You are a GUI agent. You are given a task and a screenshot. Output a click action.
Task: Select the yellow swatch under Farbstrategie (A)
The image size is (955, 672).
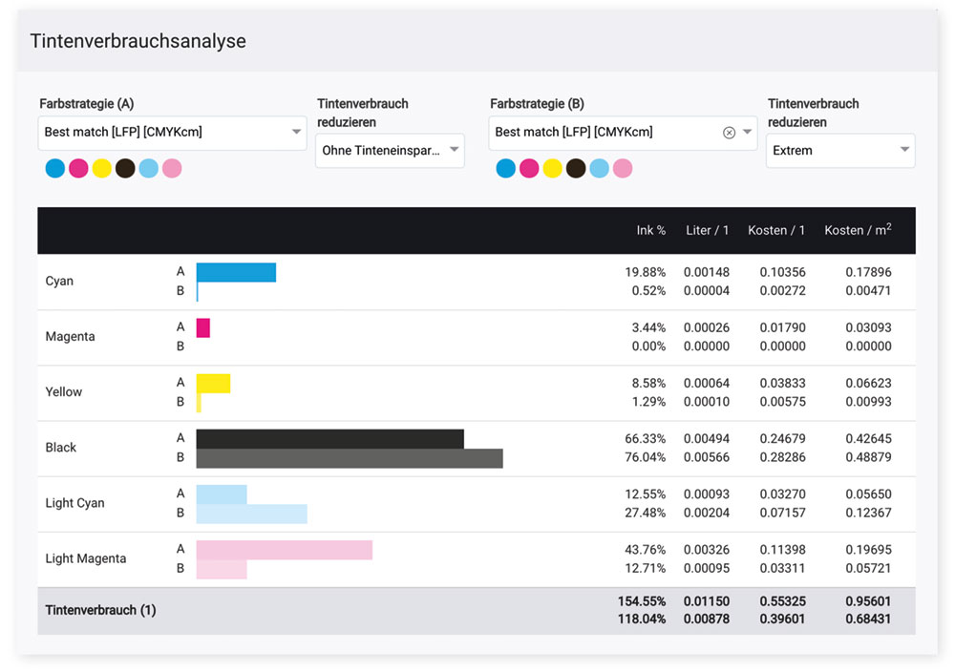[102, 169]
